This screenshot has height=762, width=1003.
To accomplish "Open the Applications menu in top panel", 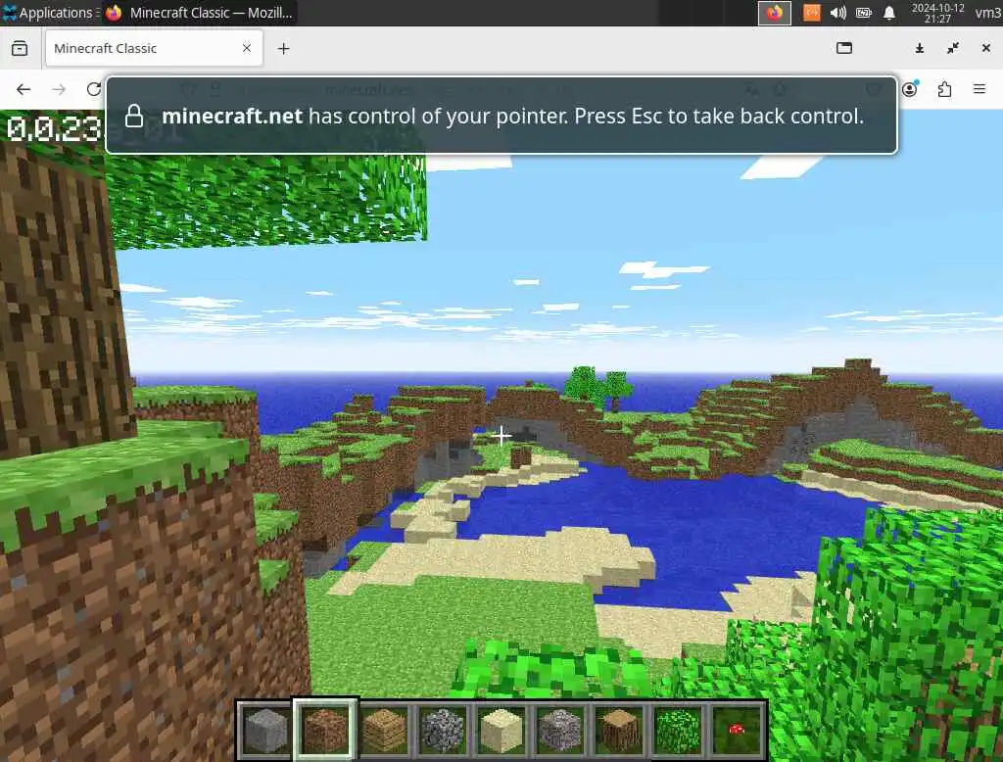I will point(50,12).
